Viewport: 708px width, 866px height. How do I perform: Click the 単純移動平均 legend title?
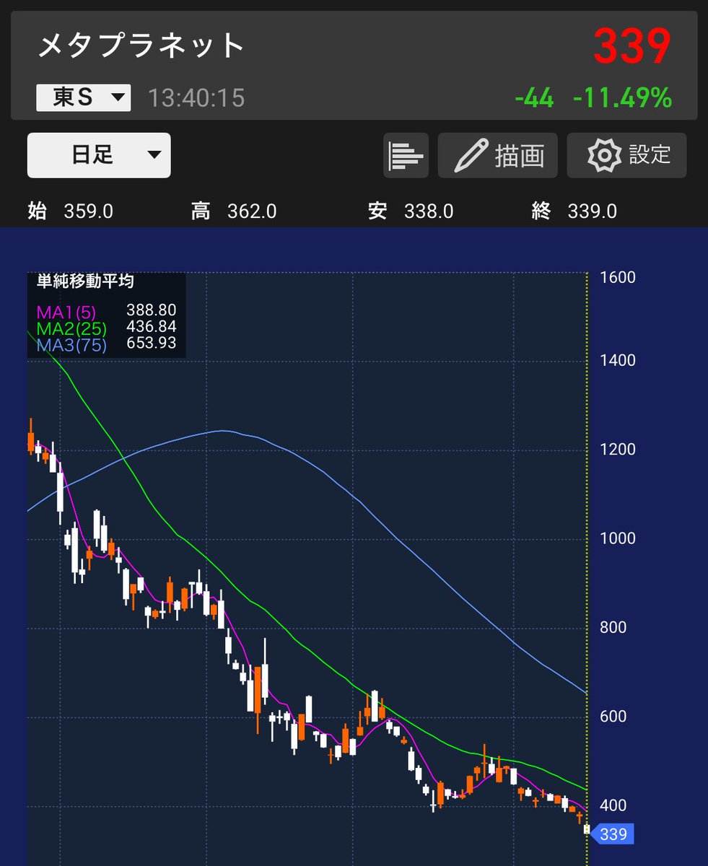(85, 281)
